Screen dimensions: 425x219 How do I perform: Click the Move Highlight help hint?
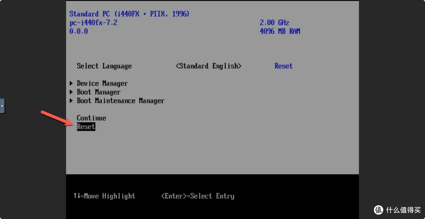pos(104,196)
